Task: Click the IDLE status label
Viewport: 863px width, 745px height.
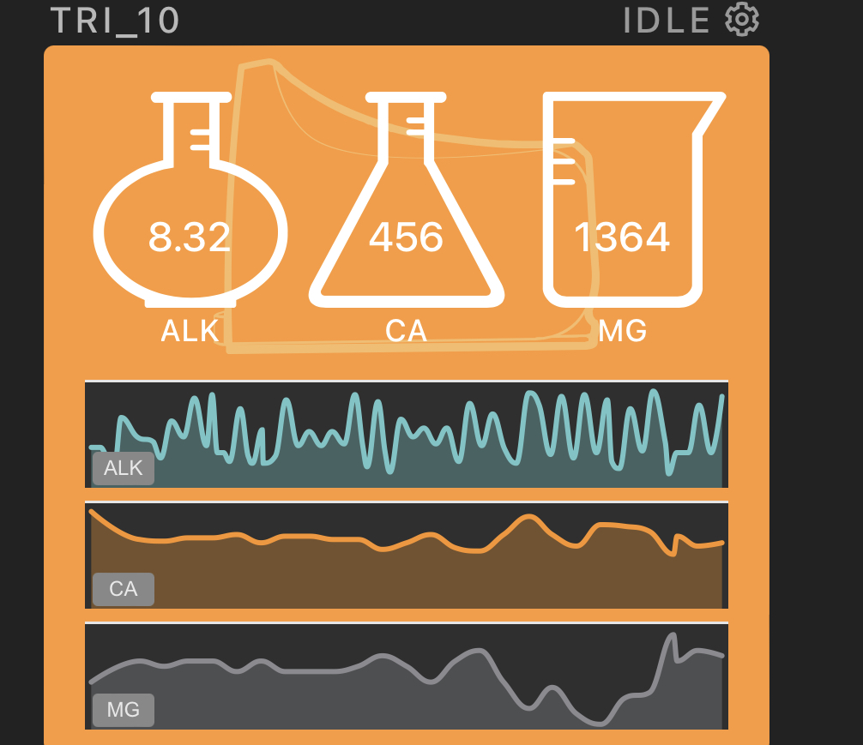Action: coord(667,21)
